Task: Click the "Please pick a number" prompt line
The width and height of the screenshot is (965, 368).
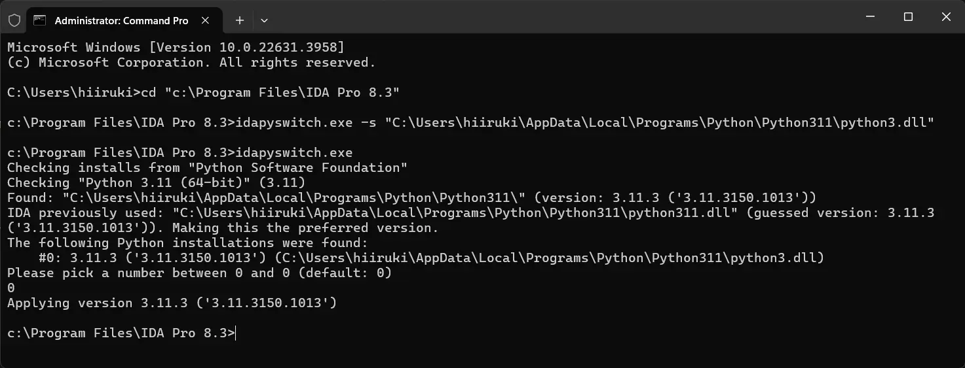Action: (199, 273)
